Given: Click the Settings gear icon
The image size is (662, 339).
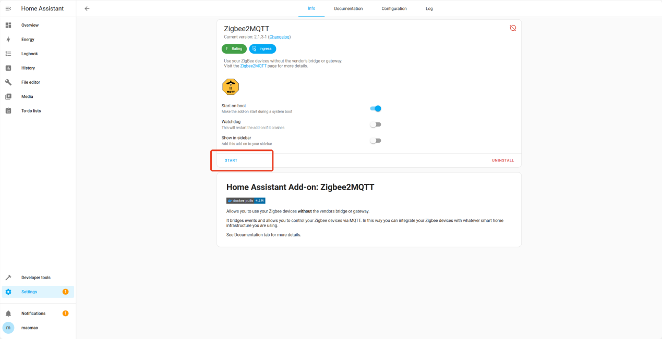Looking at the screenshot, I should (8, 292).
